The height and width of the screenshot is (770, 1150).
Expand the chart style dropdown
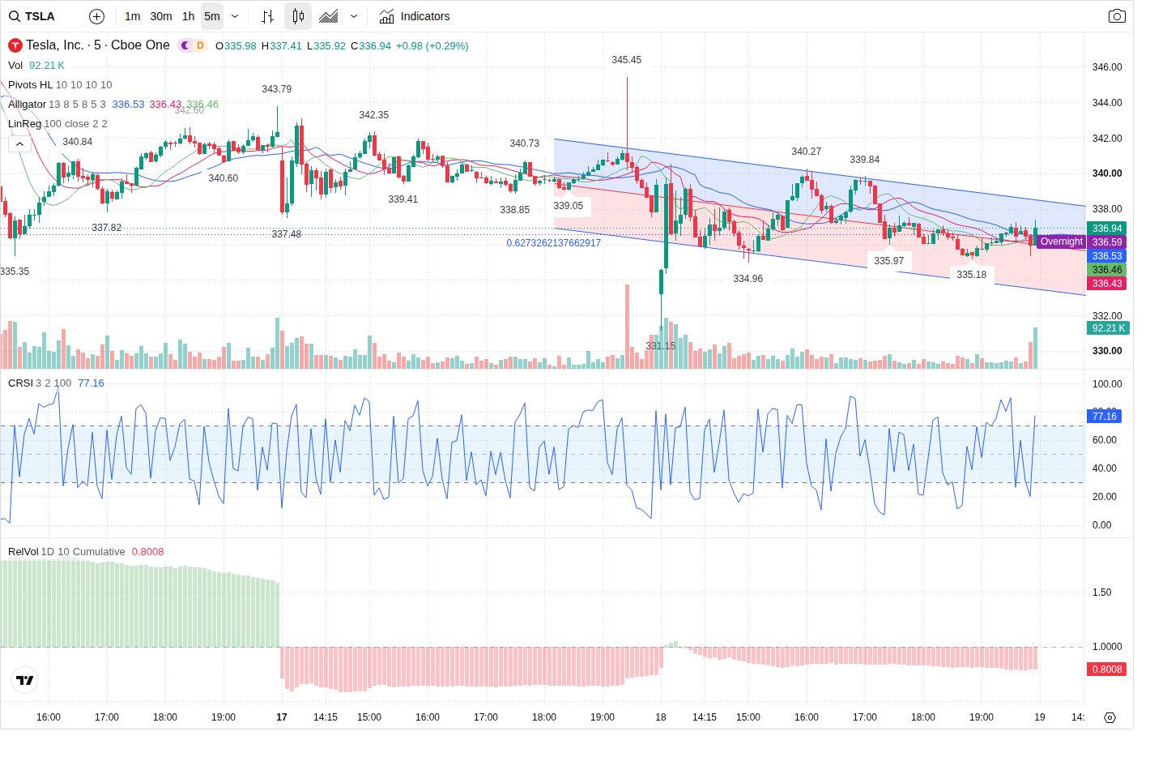tap(354, 16)
